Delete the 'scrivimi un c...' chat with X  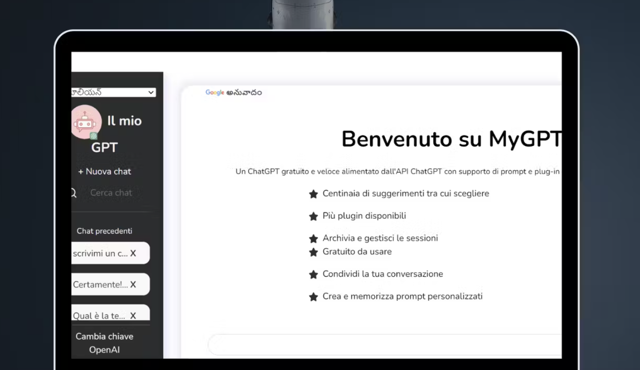pos(133,253)
